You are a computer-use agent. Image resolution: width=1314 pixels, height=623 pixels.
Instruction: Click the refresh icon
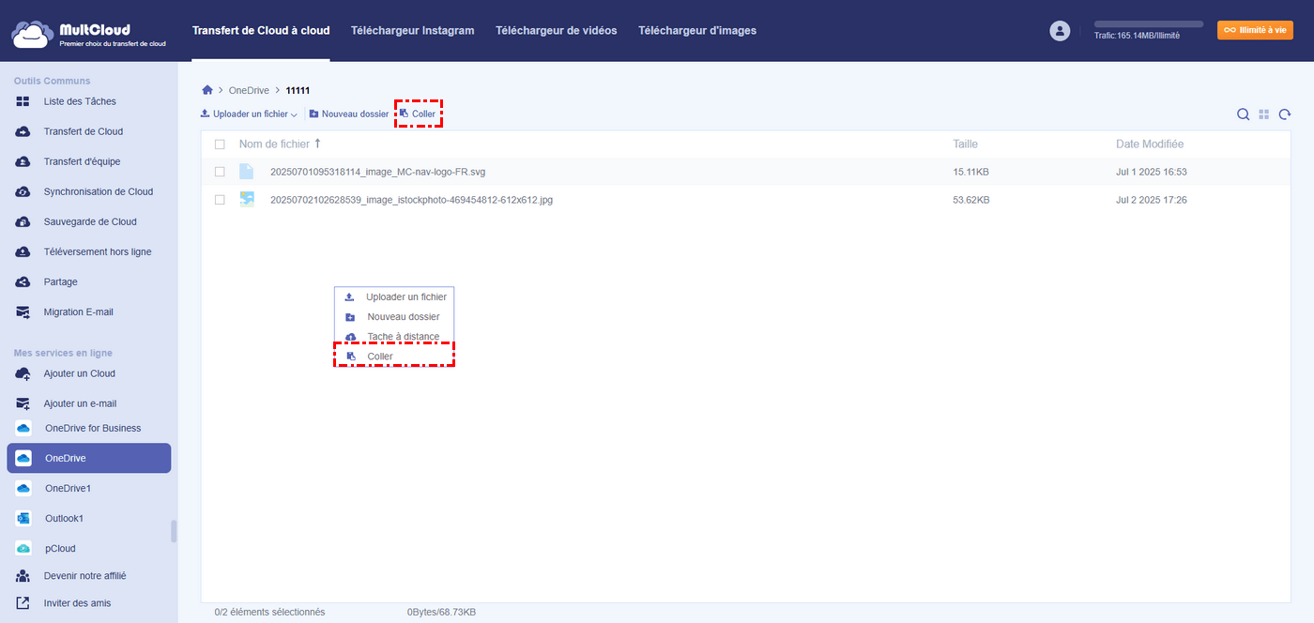(x=1285, y=114)
